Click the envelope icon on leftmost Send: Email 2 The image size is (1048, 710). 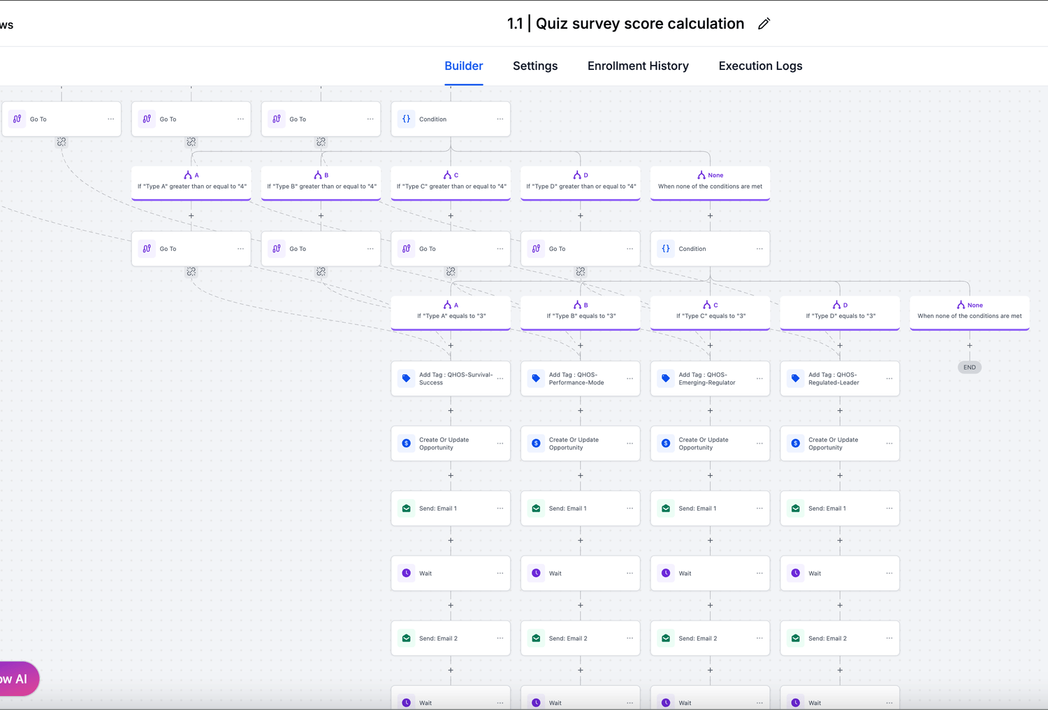coord(406,638)
